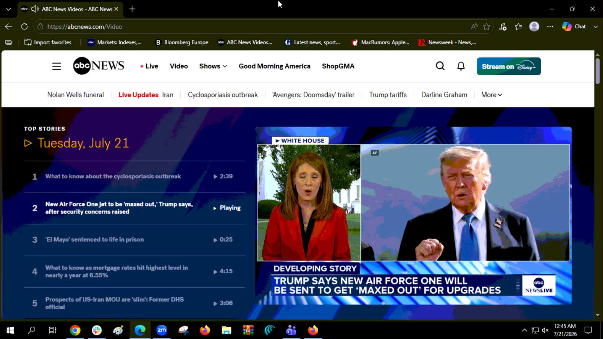The image size is (603, 339).
Task: Open the Windows notification center icon
Action: pyautogui.click(x=588, y=330)
